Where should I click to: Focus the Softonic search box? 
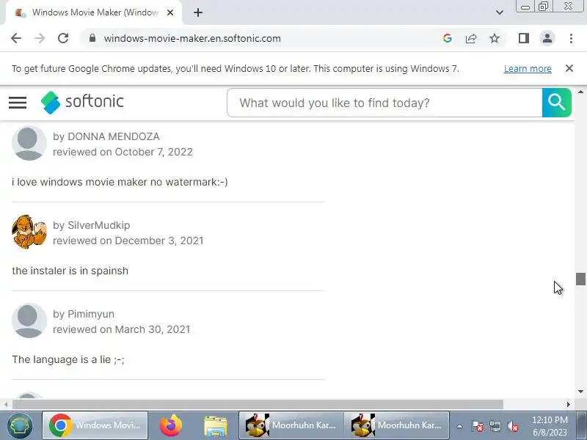point(384,103)
